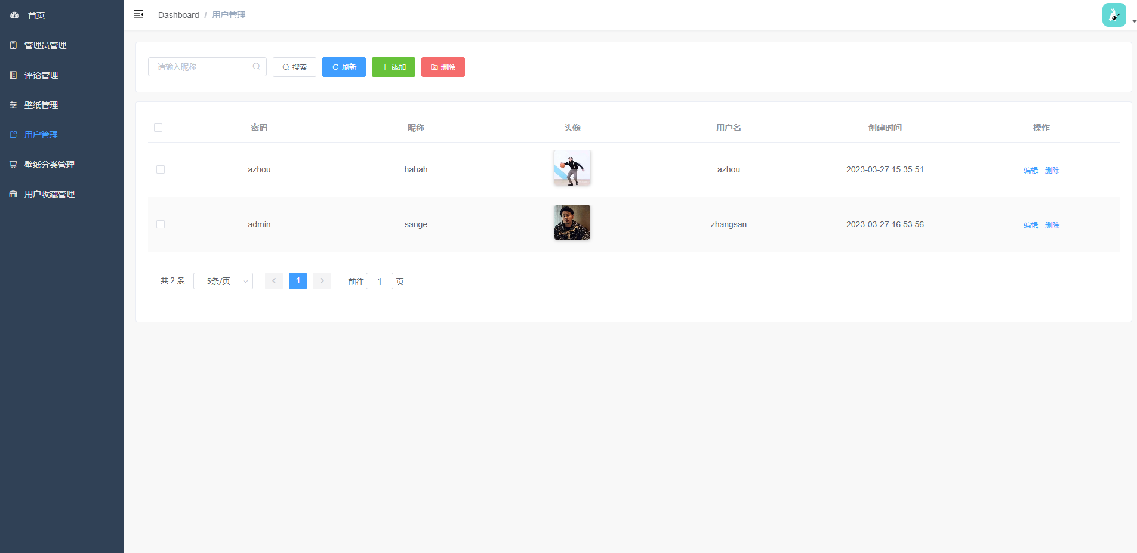Screen dimensions: 1137x553
Task: Toggle the select-all checkbox in table header
Action: tap(158, 128)
